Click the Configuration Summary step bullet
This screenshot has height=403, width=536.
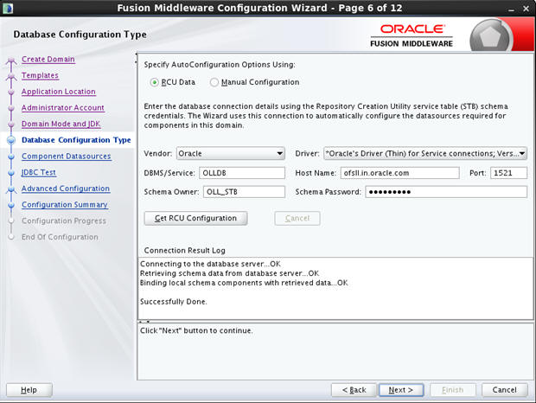tap(11, 205)
